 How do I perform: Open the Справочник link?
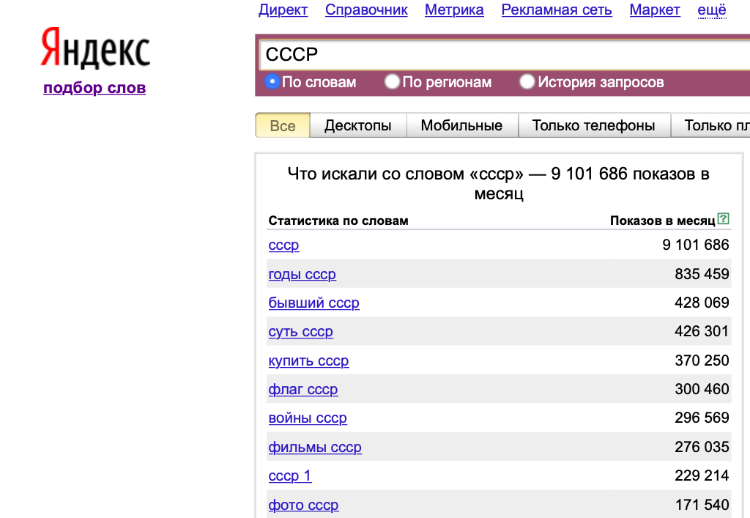click(x=366, y=10)
